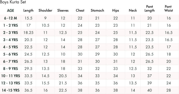Select the 18.25 length cell

click(x=29, y=33)
